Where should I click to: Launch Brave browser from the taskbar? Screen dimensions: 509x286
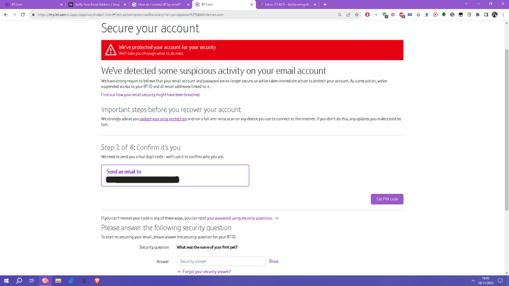pos(97,280)
